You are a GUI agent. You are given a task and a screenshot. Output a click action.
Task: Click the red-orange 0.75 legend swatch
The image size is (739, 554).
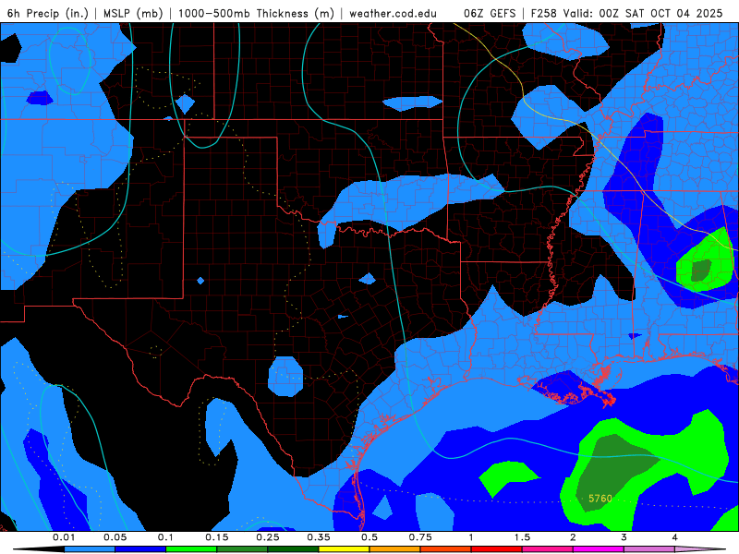pyautogui.click(x=446, y=549)
